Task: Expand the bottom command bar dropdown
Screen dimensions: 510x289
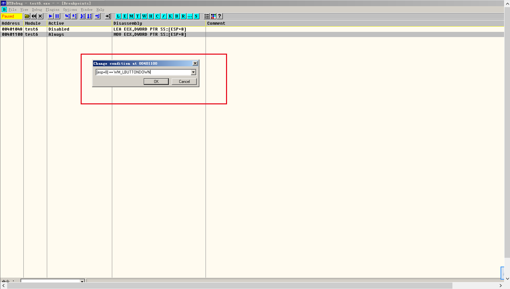Action: [x=82, y=281]
